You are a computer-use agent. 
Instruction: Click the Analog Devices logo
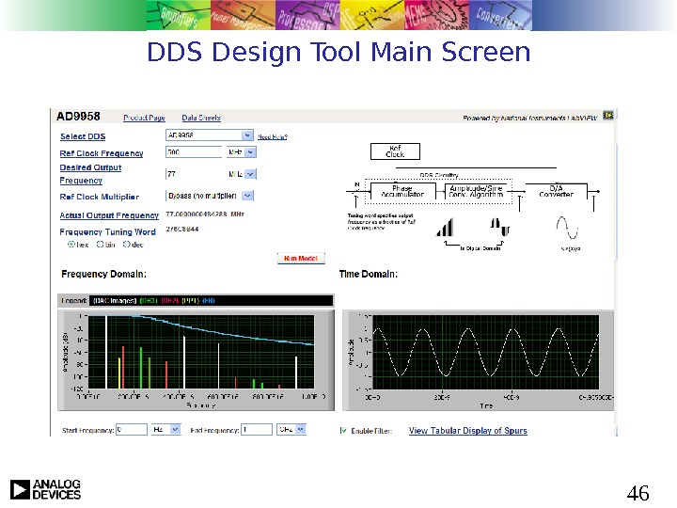pos(45,489)
